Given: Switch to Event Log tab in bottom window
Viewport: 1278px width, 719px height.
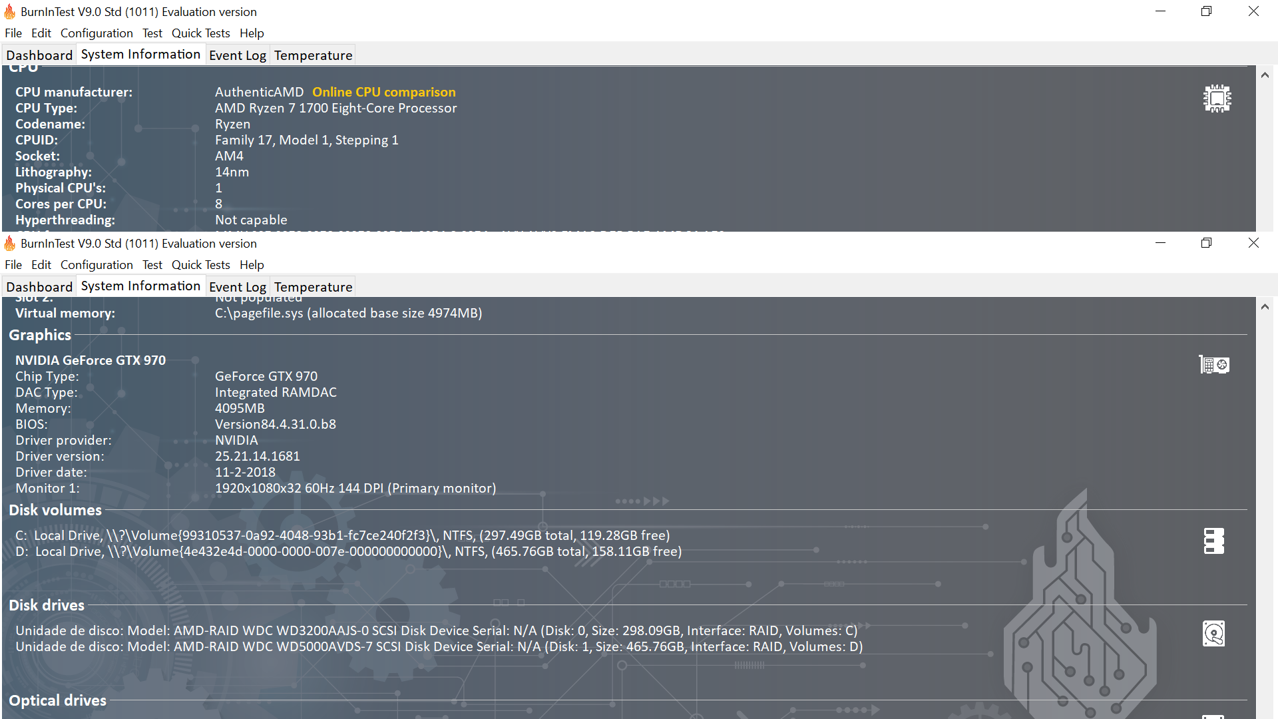Looking at the screenshot, I should (238, 287).
